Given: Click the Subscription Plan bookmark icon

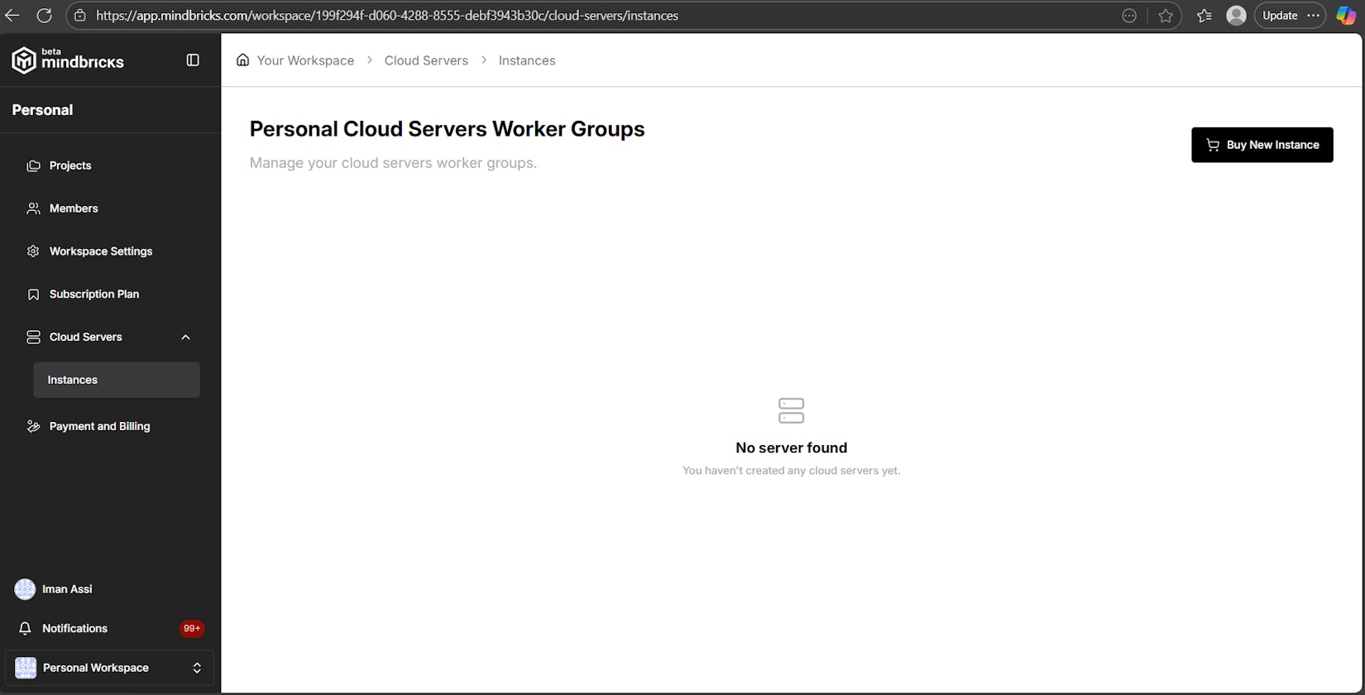Looking at the screenshot, I should (x=33, y=295).
